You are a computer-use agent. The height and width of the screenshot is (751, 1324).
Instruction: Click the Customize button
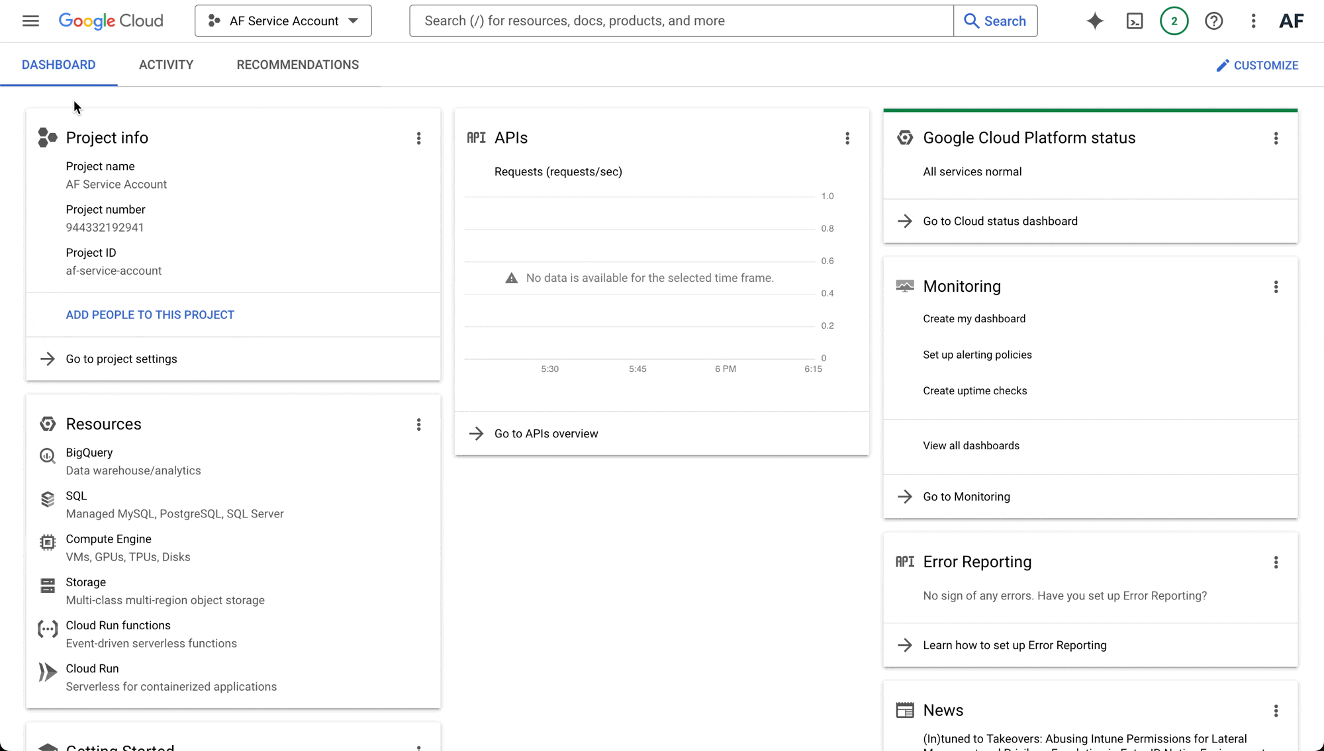coord(1257,65)
